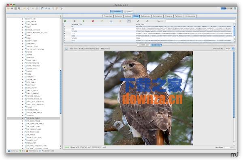Expand the DOUBLE_CHECK tree node
Image resolution: width=243 pixels, height=161 pixels.
[x=23, y=30]
